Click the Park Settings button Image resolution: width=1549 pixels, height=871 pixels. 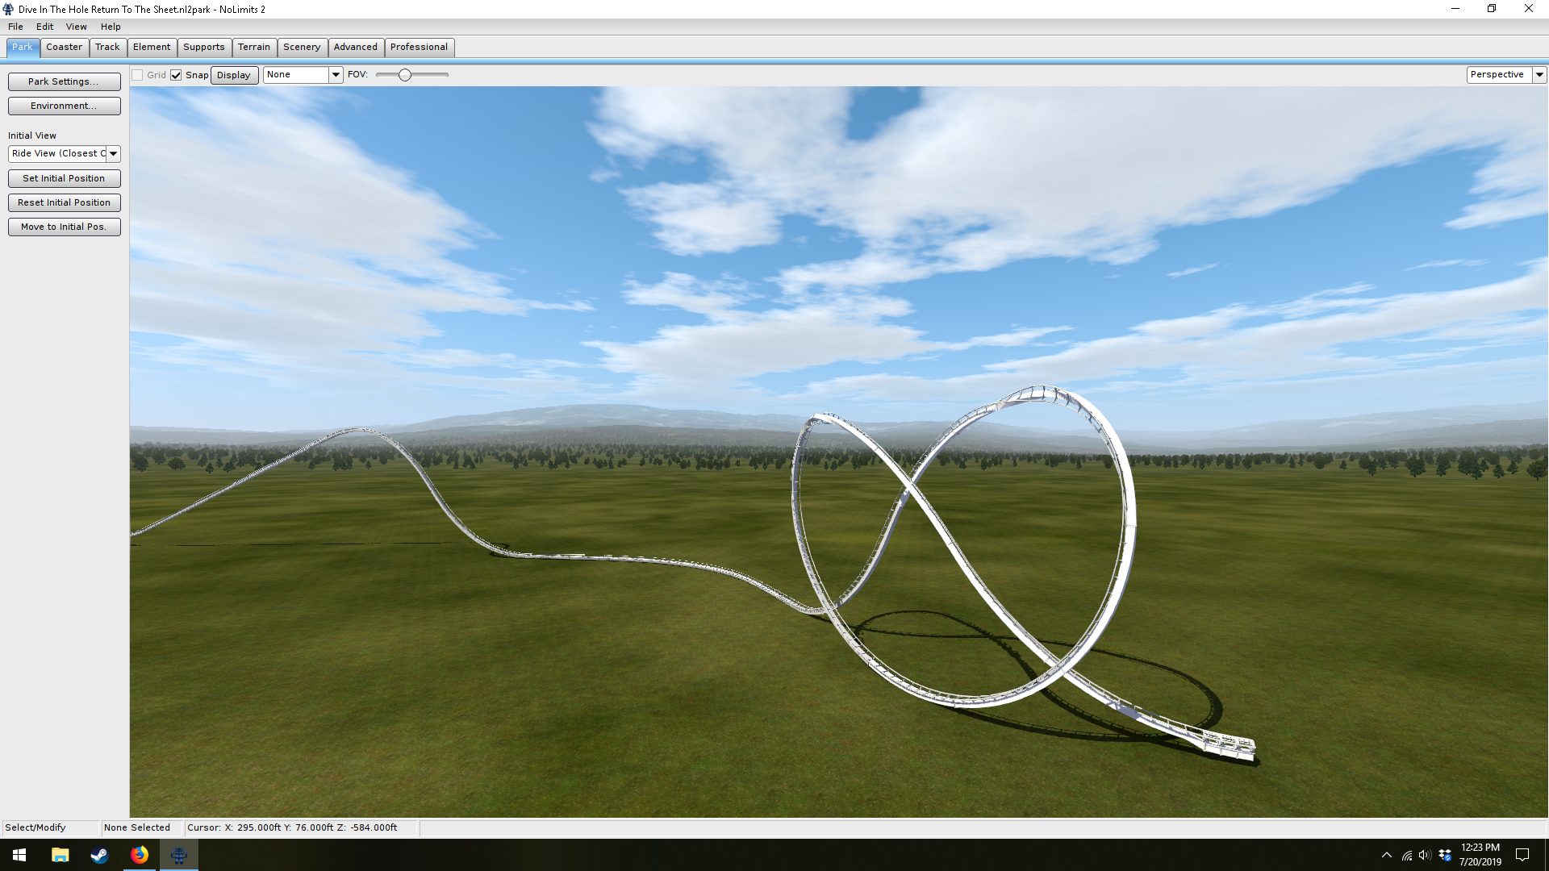point(64,81)
